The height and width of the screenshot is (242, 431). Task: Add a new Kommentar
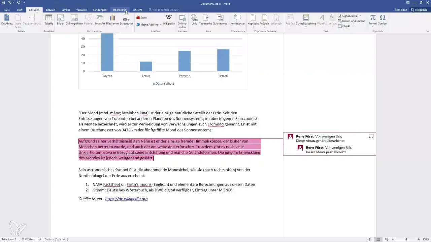pyautogui.click(x=237, y=20)
